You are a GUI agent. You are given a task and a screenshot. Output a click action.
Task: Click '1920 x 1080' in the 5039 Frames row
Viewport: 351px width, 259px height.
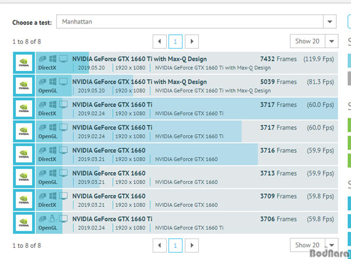tap(130, 91)
